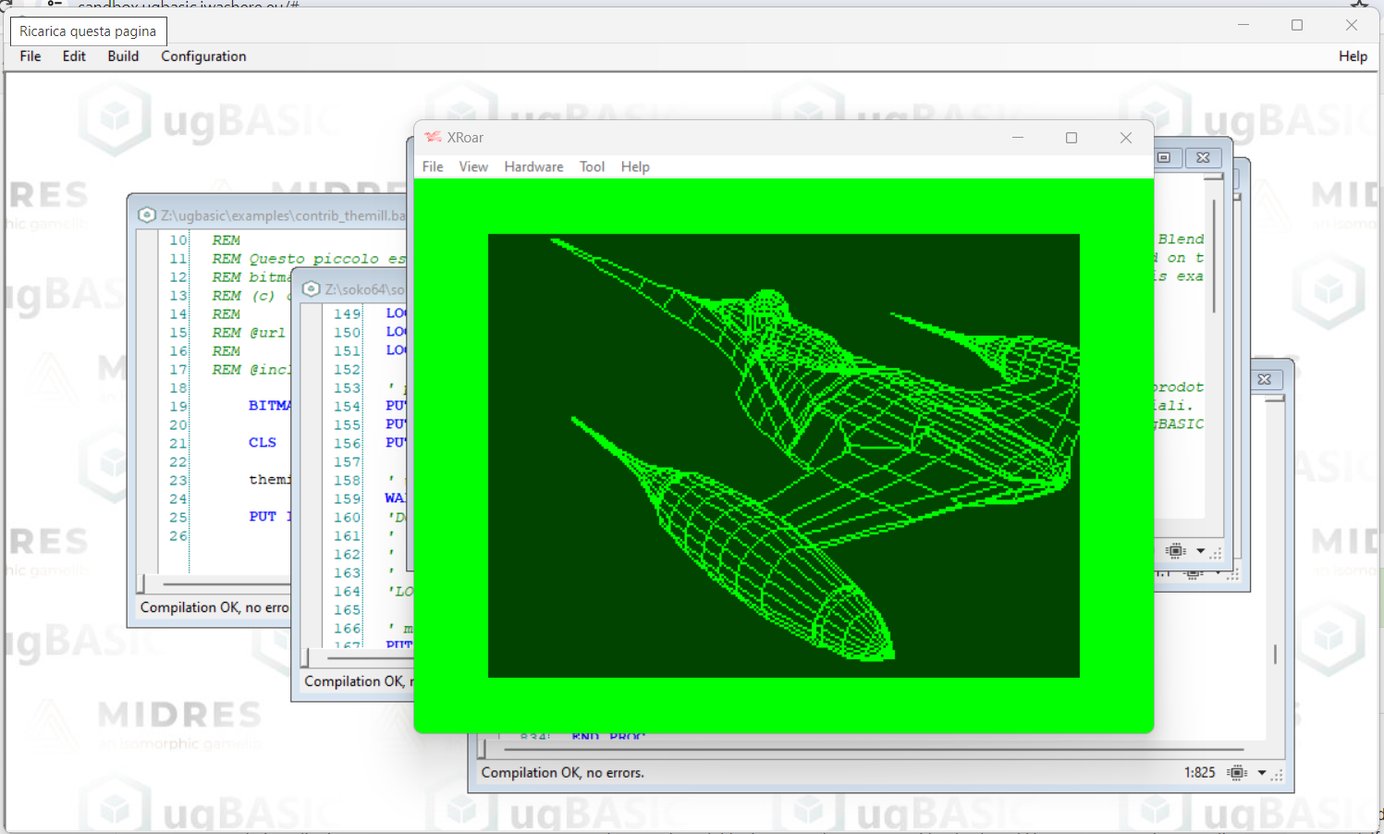Click the XRoar application icon in title bar

coord(433,137)
